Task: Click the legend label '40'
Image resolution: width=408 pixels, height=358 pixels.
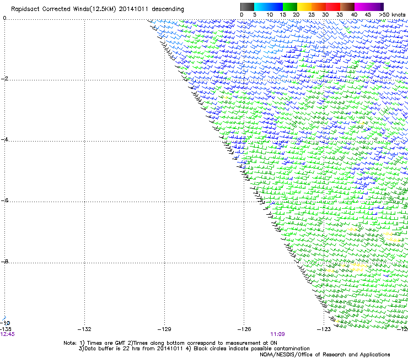Action: 354,15
